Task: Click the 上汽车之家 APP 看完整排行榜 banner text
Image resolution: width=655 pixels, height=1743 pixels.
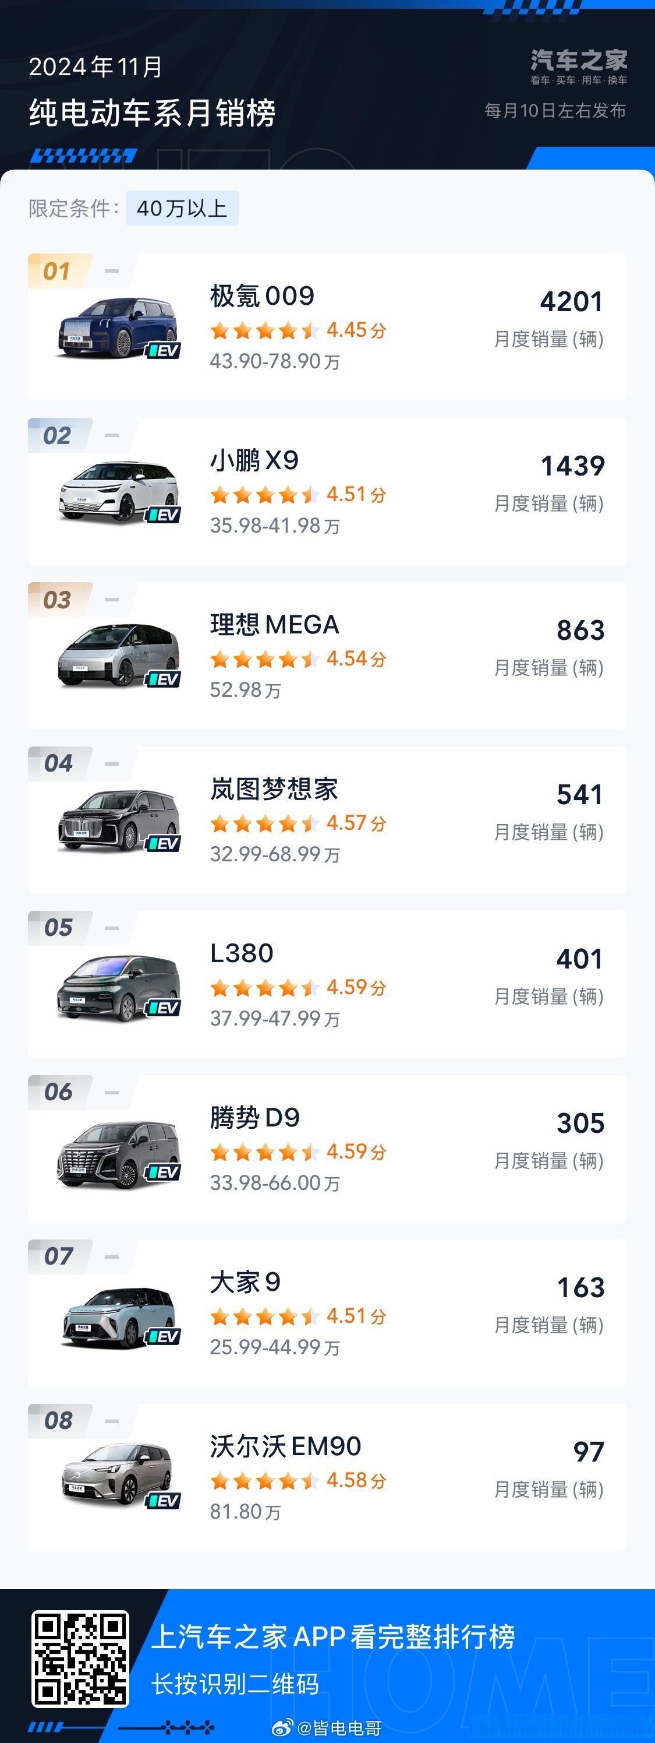Action: (332, 1637)
